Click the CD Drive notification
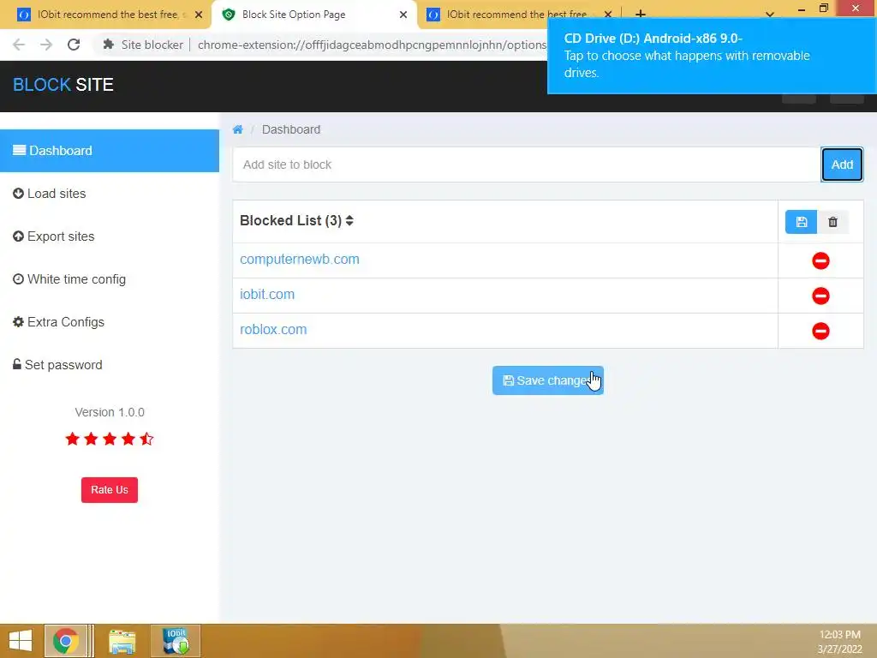 (712, 56)
